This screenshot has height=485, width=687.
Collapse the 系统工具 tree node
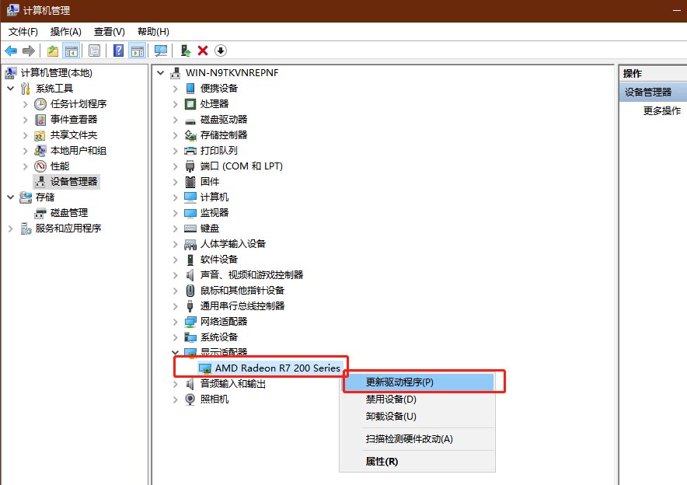[10, 89]
